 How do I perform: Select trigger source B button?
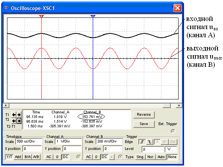coord(165,142)
